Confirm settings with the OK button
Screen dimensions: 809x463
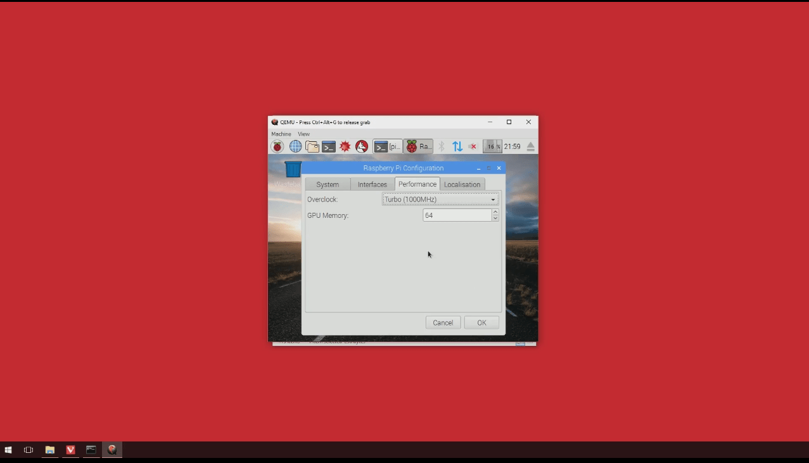click(481, 322)
